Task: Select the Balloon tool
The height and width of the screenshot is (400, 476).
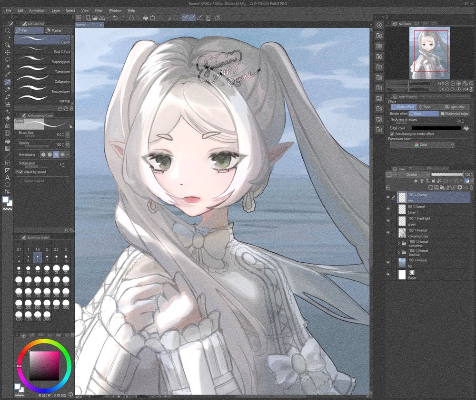Action: point(7,185)
